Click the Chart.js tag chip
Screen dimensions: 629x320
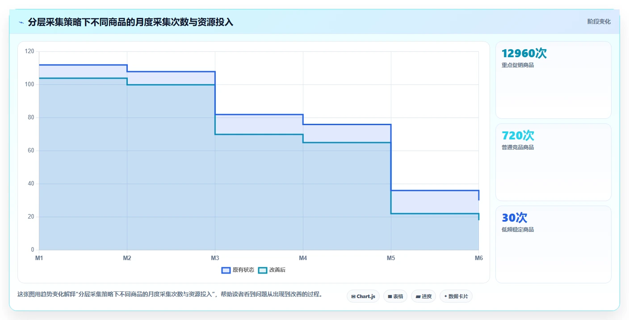click(363, 296)
